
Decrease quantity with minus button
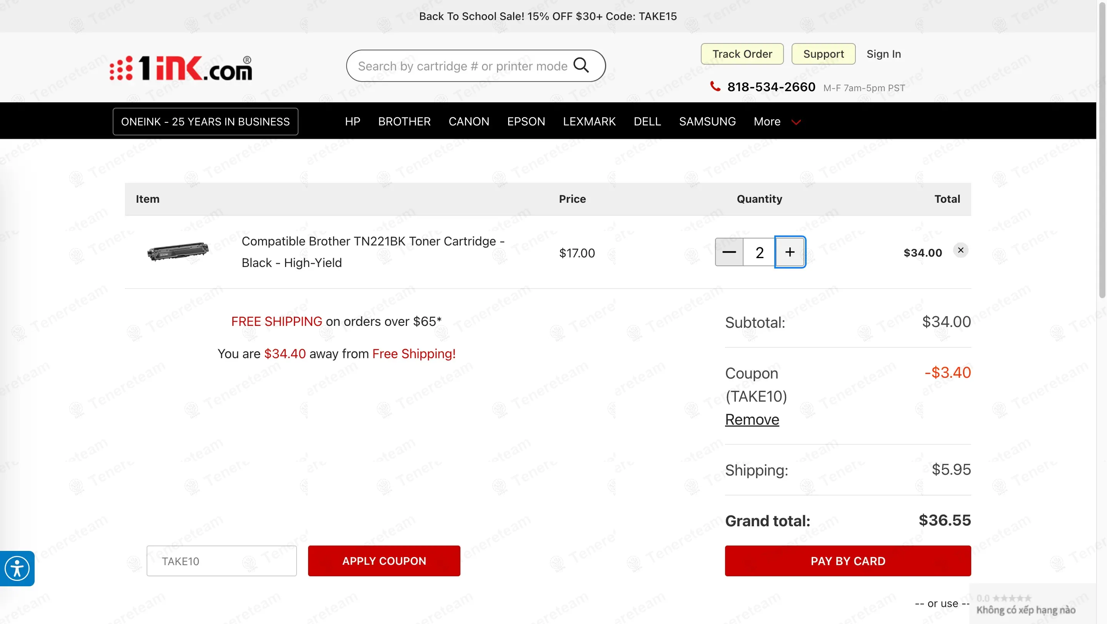pos(729,252)
